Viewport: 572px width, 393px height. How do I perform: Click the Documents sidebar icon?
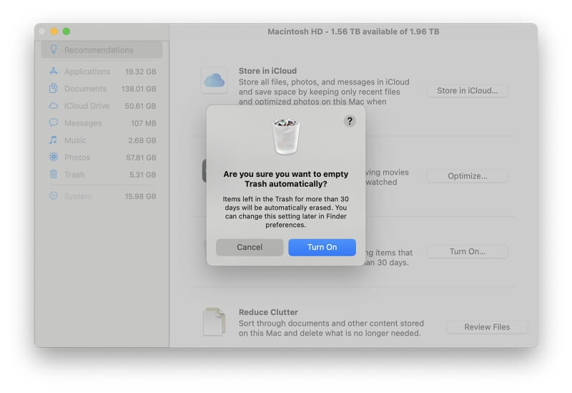(54, 88)
